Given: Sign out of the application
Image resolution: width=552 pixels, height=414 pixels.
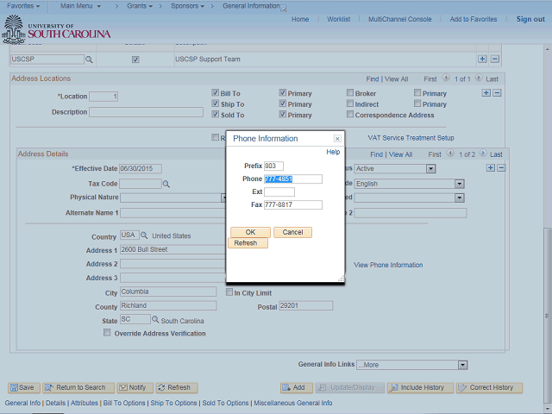Looking at the screenshot, I should [530, 19].
